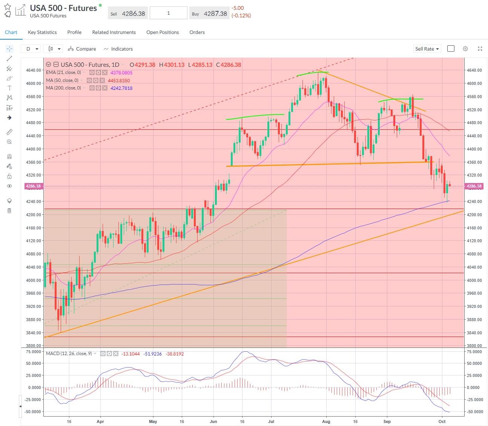Toggle the magnet snap mode
Screen dimensions: 488x426
click(9, 156)
